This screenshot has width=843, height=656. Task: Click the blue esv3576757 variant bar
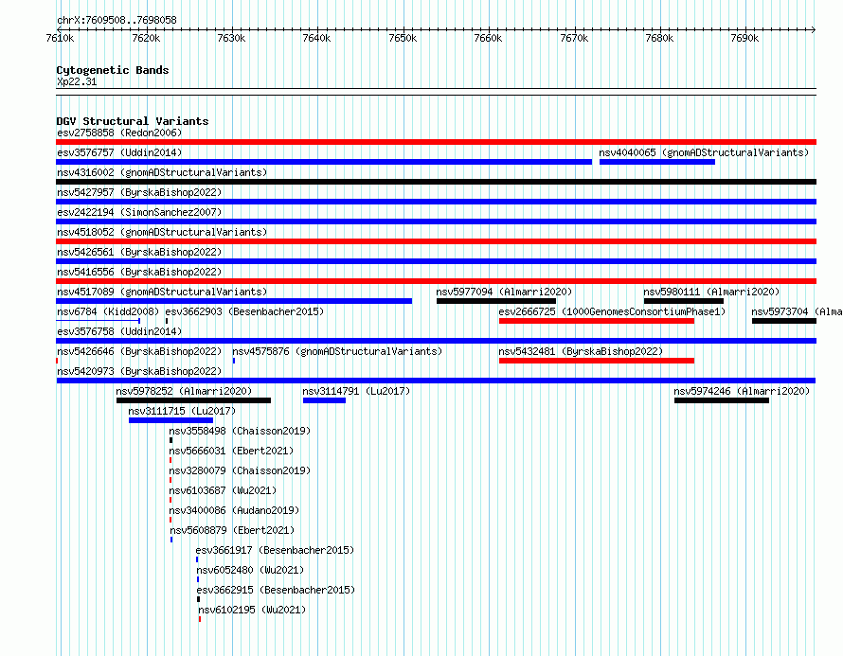pos(324,162)
